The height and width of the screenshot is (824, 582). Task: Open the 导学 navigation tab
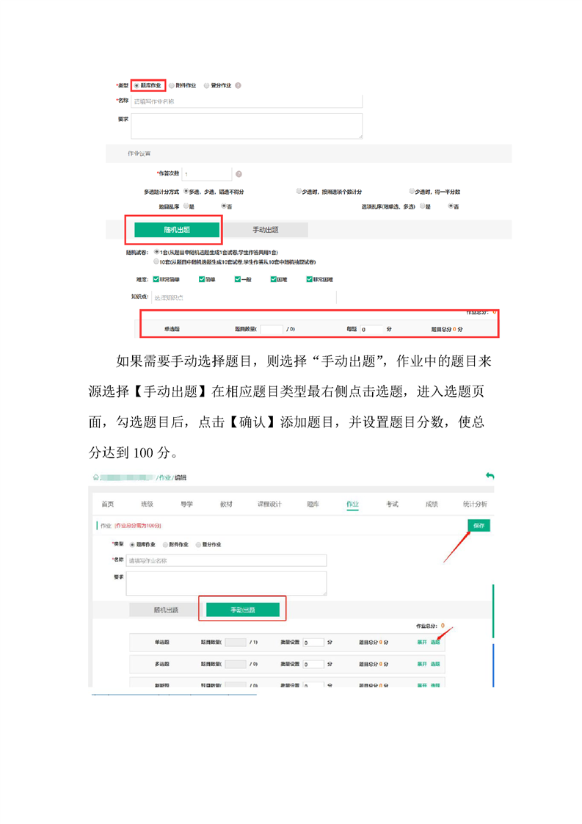[x=186, y=504]
